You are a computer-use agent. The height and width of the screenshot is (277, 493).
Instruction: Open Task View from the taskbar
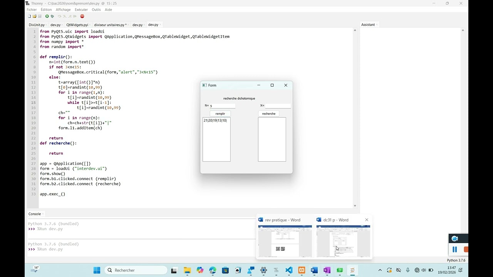click(174, 270)
